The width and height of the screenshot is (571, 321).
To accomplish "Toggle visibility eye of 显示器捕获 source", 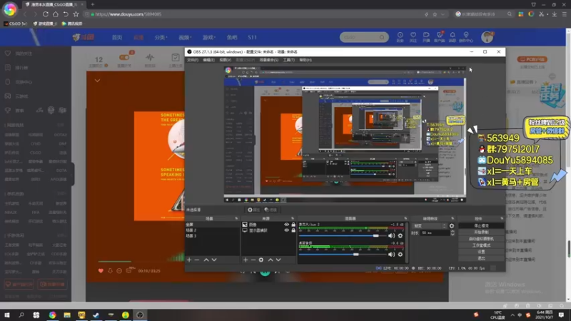I will [287, 230].
